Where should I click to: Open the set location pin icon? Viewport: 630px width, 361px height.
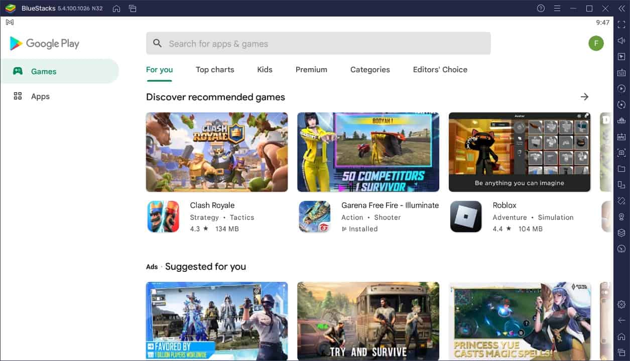pyautogui.click(x=621, y=217)
